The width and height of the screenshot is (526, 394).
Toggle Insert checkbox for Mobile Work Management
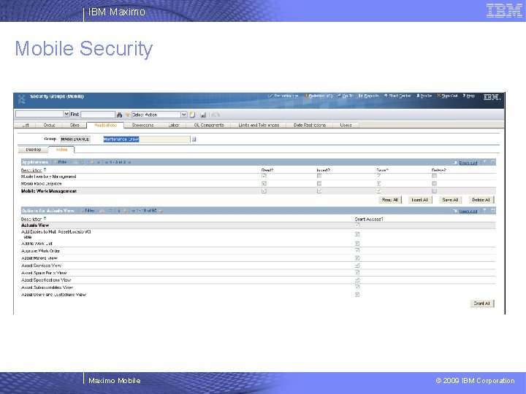[x=319, y=191]
